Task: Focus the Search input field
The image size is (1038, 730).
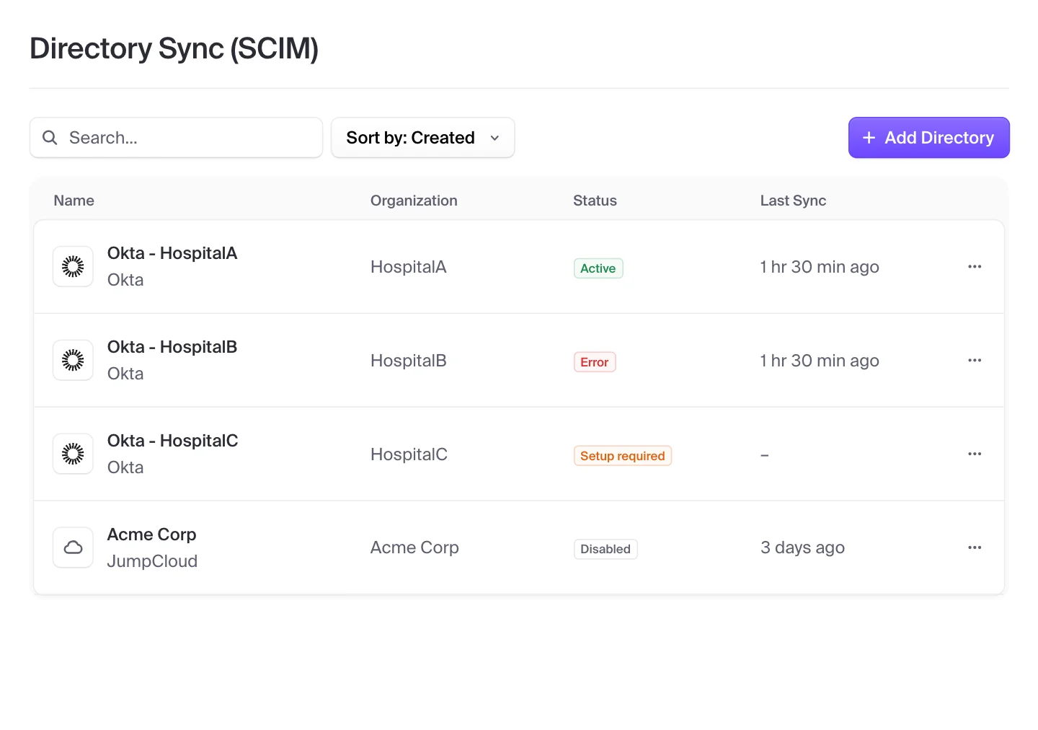Action: coord(176,138)
